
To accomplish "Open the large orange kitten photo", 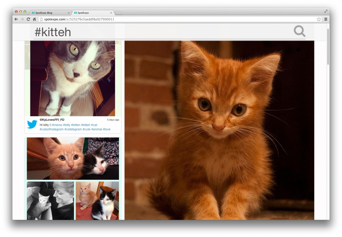I will coord(219,130).
